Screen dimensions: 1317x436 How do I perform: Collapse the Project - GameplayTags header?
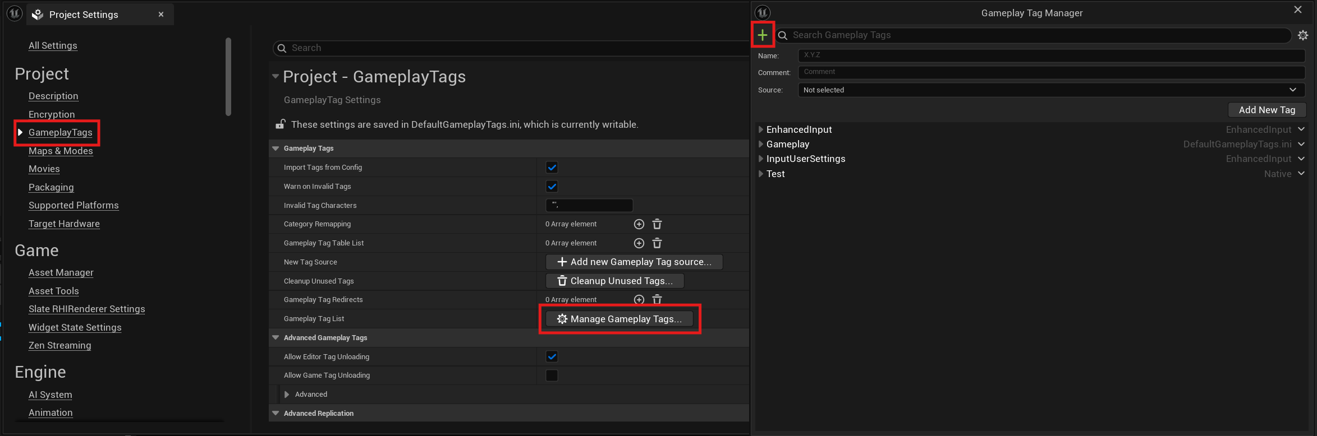click(276, 77)
